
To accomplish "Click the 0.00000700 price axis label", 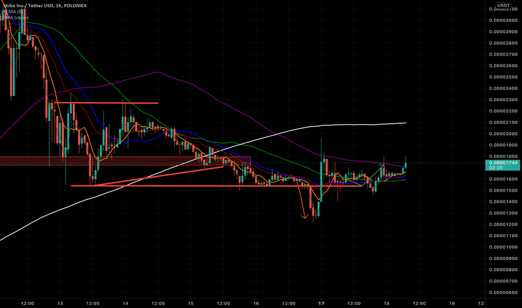I will coord(503,281).
